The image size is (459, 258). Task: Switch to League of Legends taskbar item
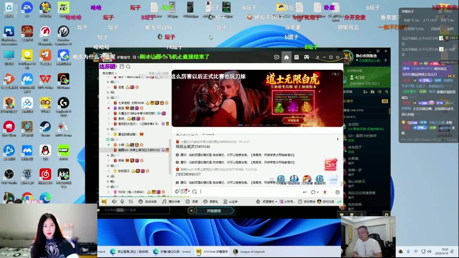[249, 252]
